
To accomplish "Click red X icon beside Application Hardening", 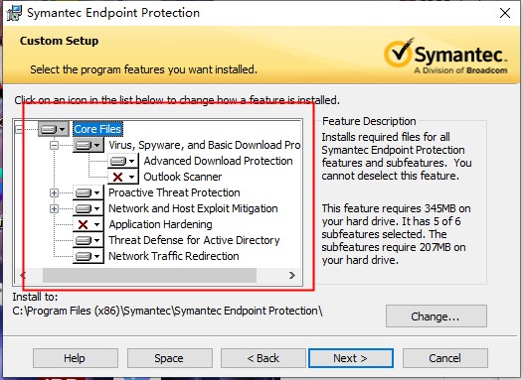I will click(x=88, y=224).
